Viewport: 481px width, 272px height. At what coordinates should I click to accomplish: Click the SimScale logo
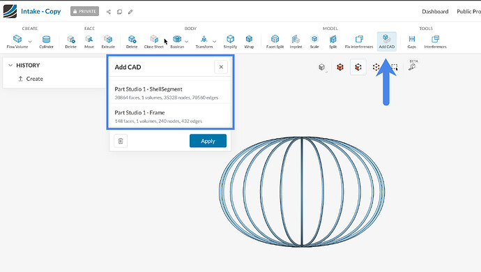tap(10, 11)
